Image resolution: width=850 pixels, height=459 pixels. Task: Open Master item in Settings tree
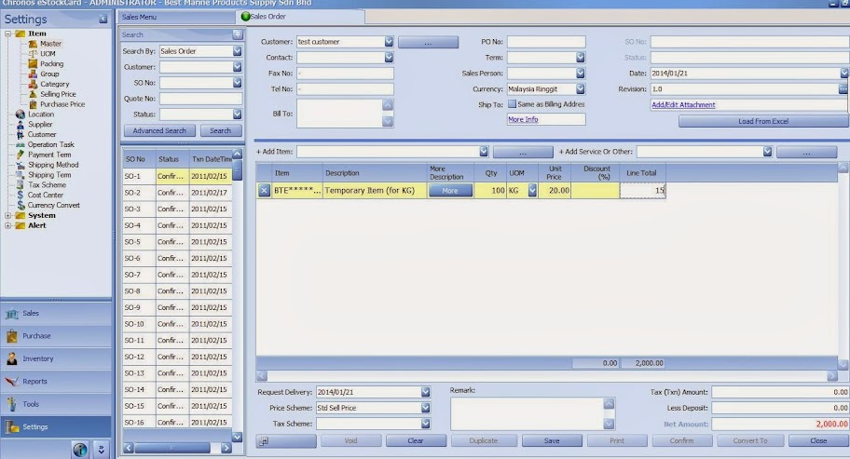click(x=50, y=44)
